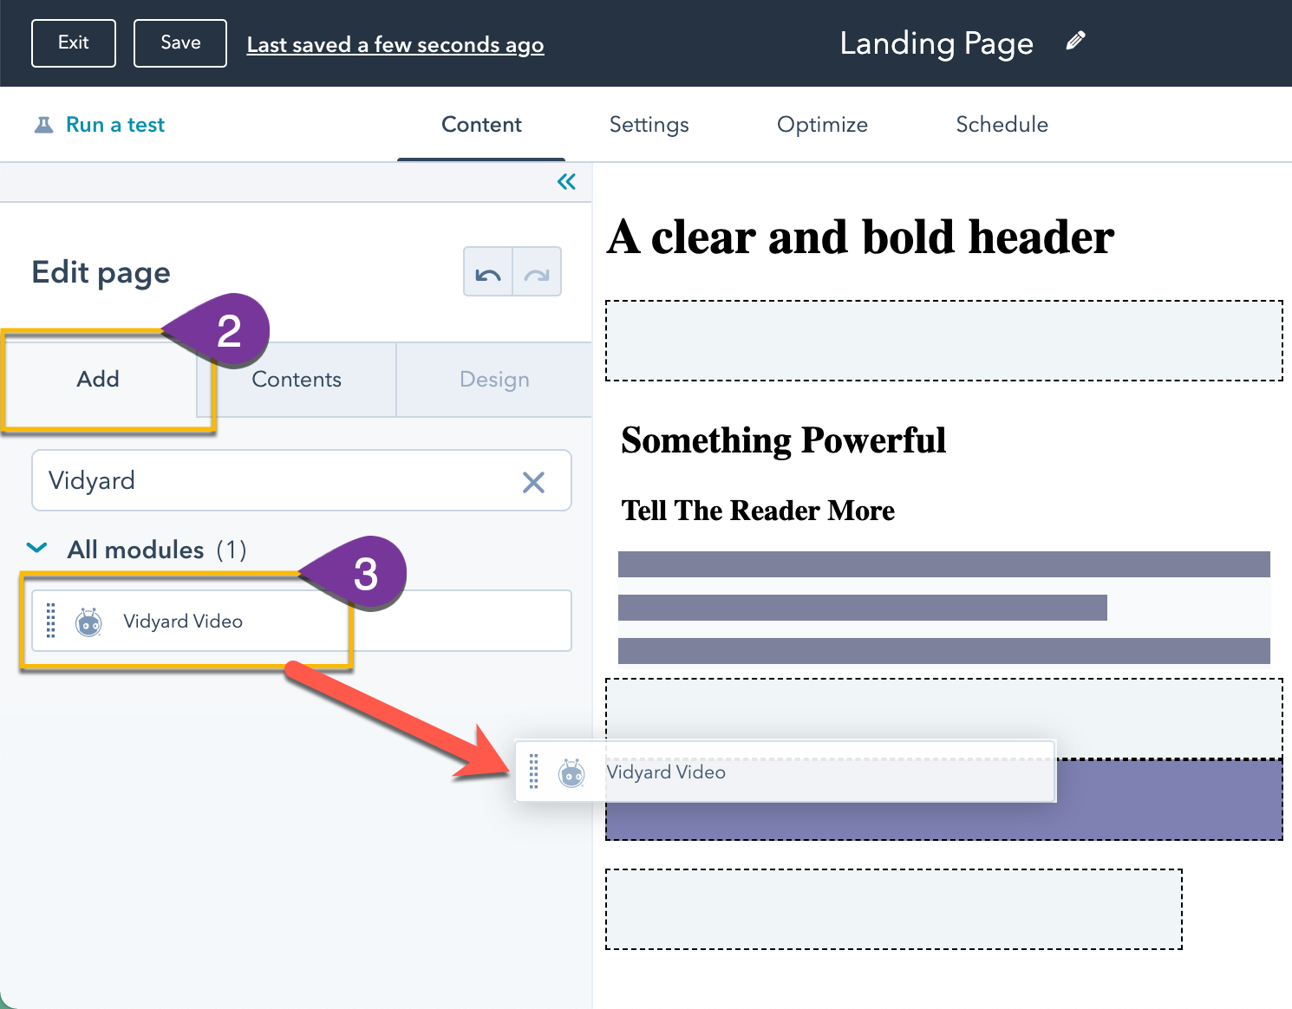Click the pencil icon to rename Landing Page
The image size is (1292, 1009).
pos(1075,41)
